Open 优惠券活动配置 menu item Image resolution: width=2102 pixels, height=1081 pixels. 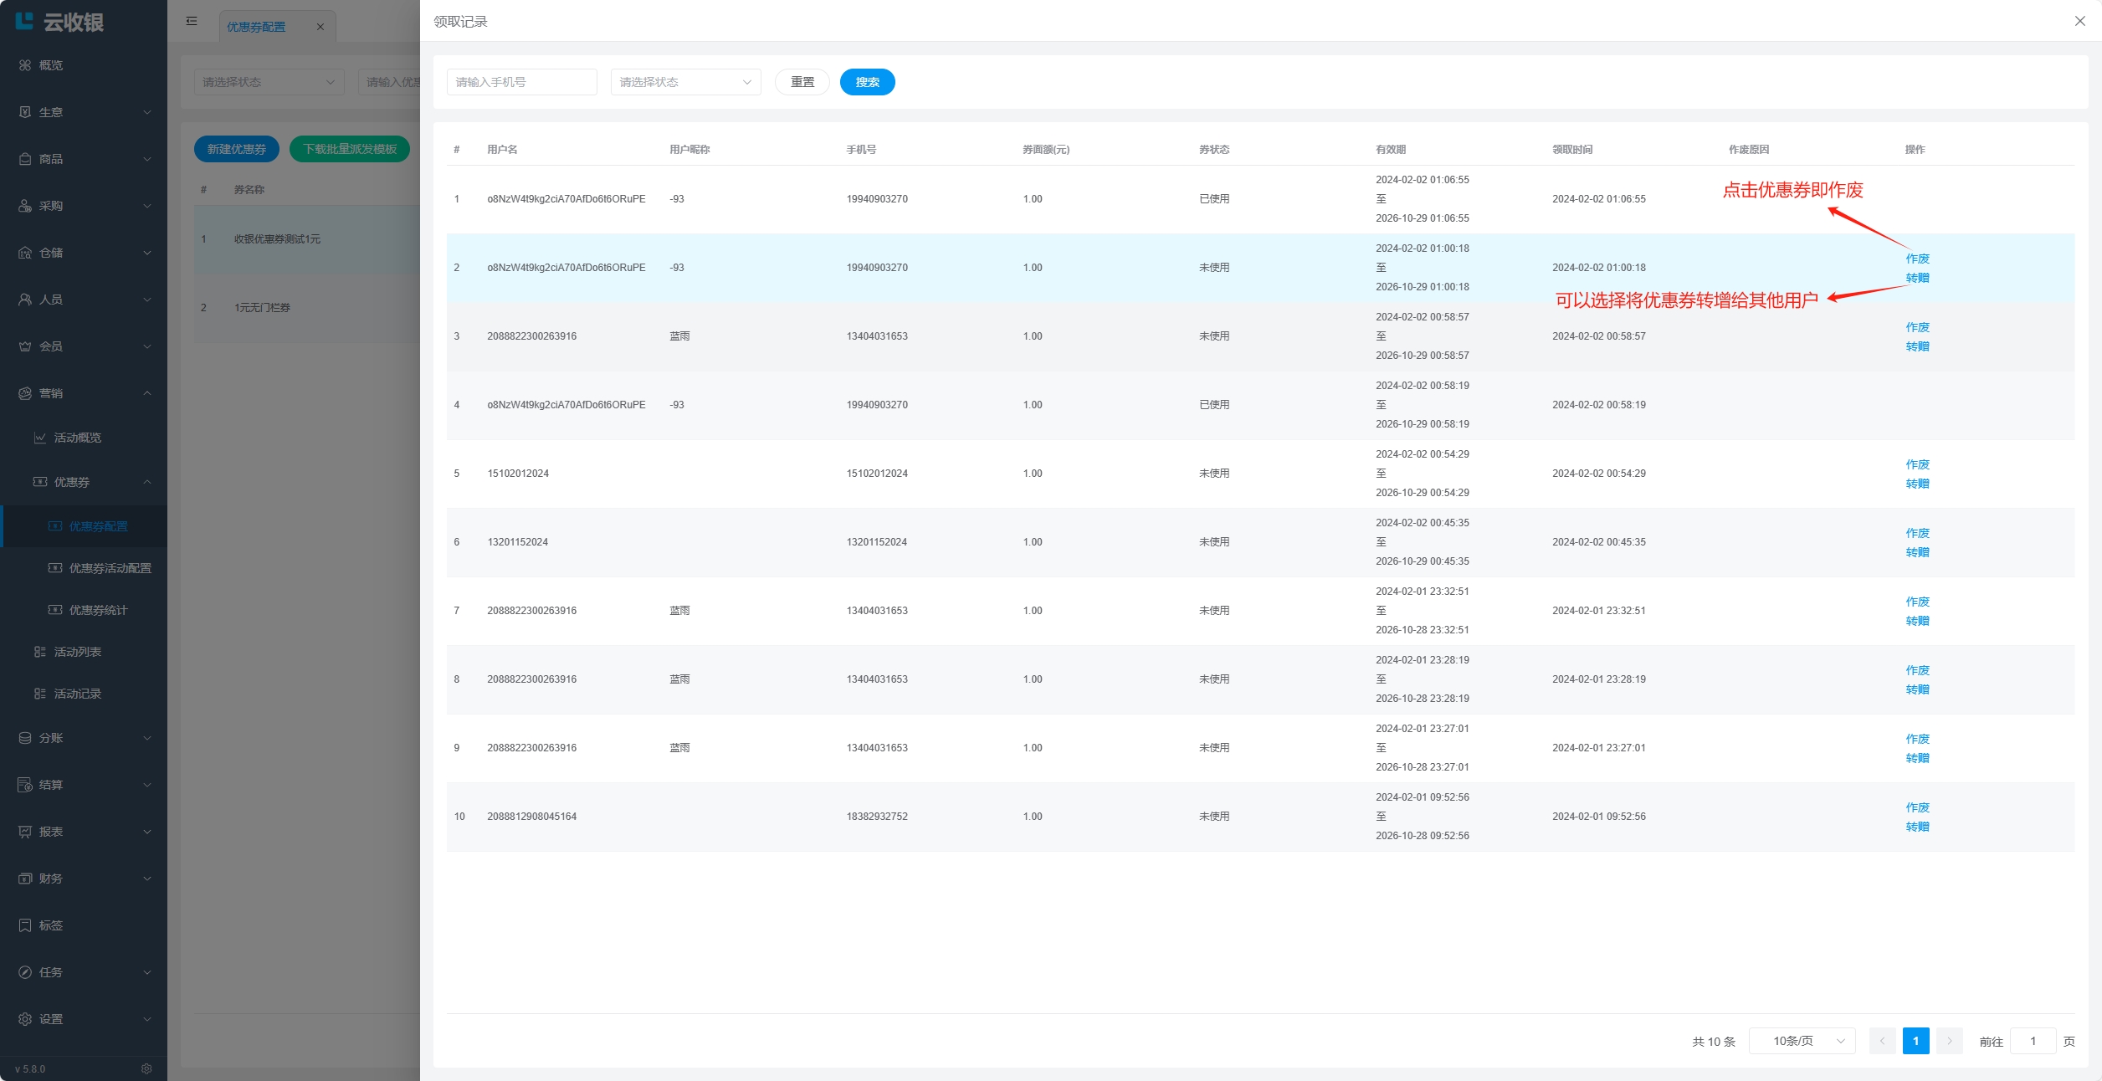(110, 568)
